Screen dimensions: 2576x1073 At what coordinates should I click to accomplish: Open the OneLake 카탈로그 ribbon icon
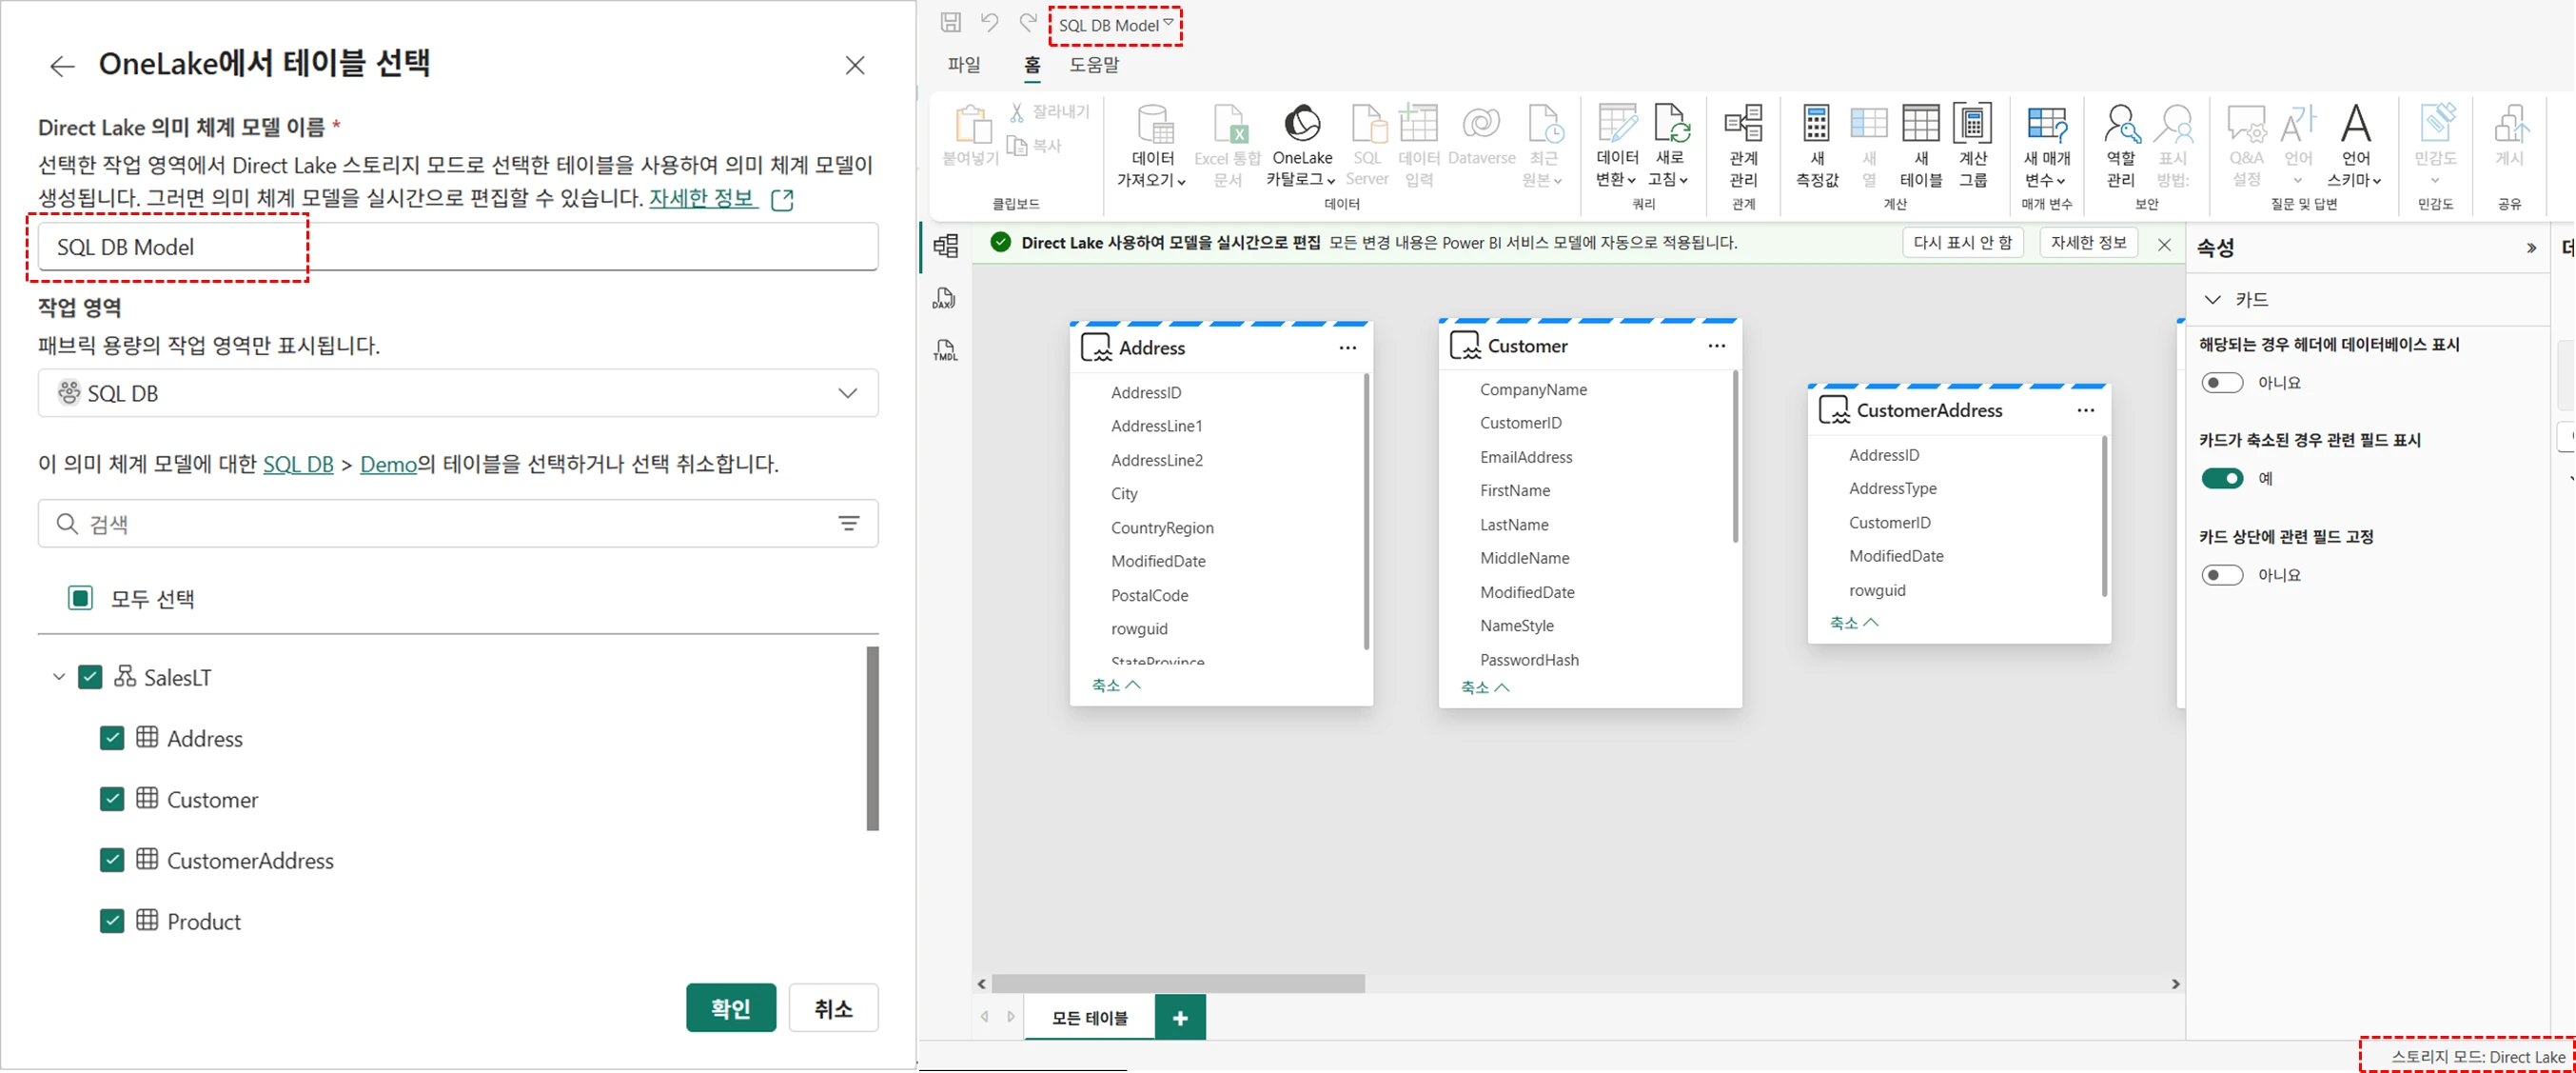coord(1302,125)
